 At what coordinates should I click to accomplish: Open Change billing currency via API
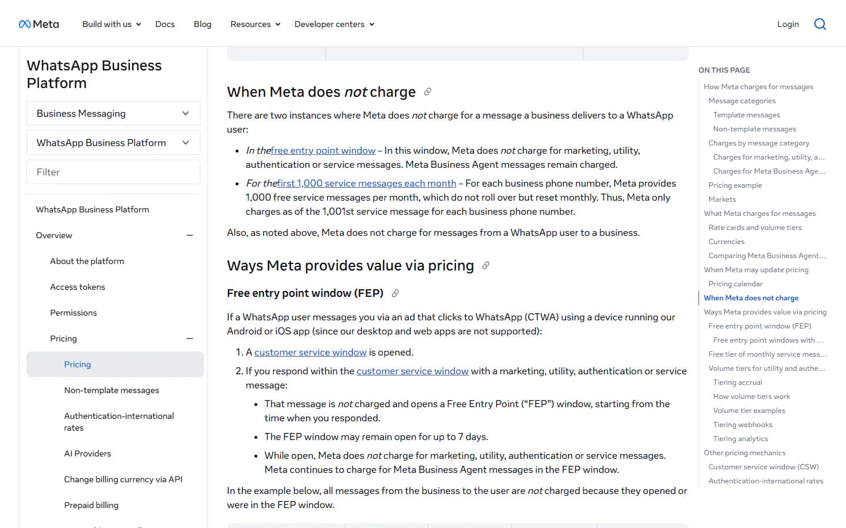click(x=123, y=479)
